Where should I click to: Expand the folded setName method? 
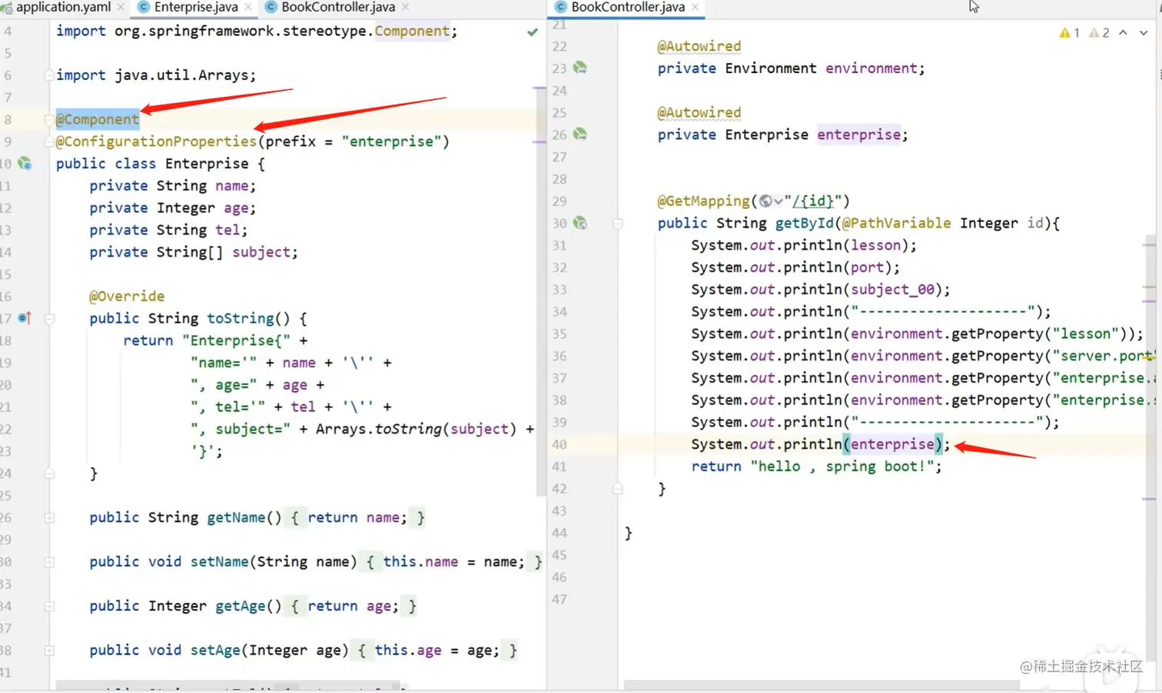click(49, 562)
